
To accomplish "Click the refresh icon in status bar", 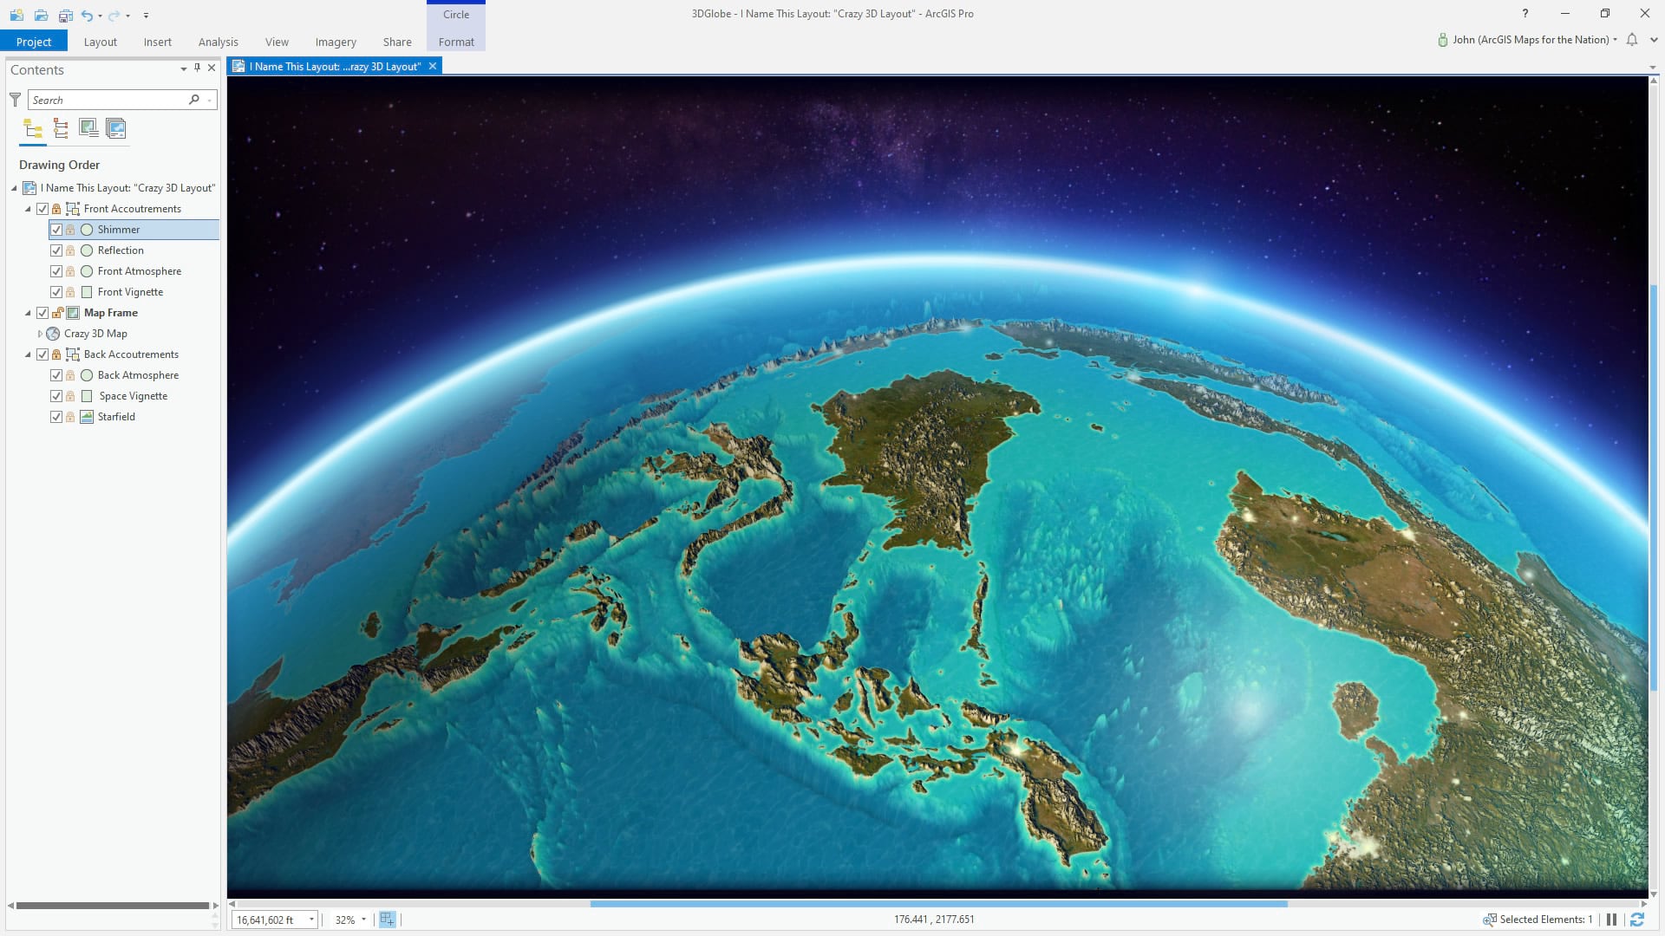I will (x=1637, y=920).
